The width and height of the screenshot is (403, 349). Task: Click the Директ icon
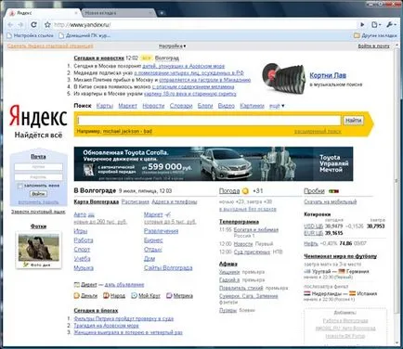pos(77,285)
